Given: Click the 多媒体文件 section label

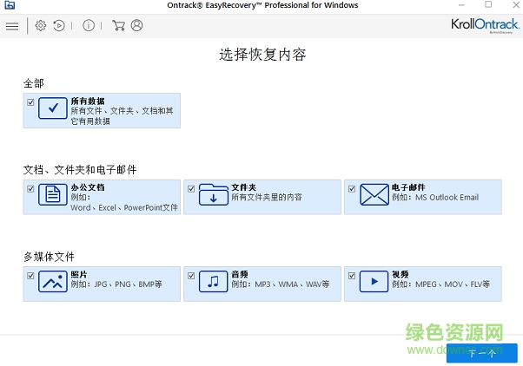Looking at the screenshot, I should click(49, 257).
